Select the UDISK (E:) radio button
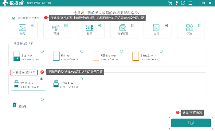Viewport: 215px width, 131px height. [41, 79]
